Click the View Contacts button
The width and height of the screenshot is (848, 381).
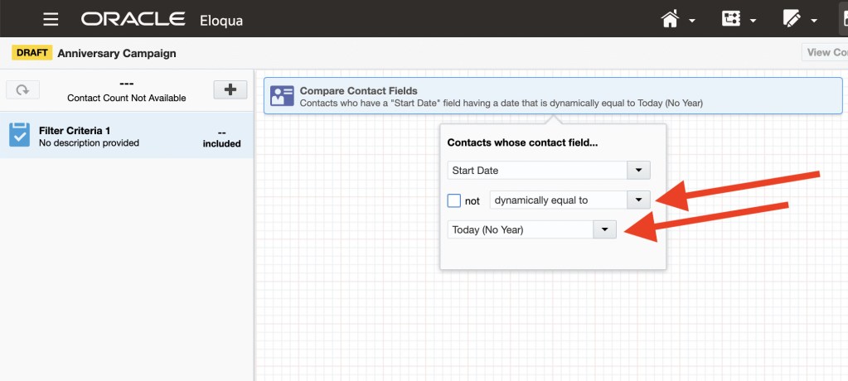pyautogui.click(x=825, y=52)
